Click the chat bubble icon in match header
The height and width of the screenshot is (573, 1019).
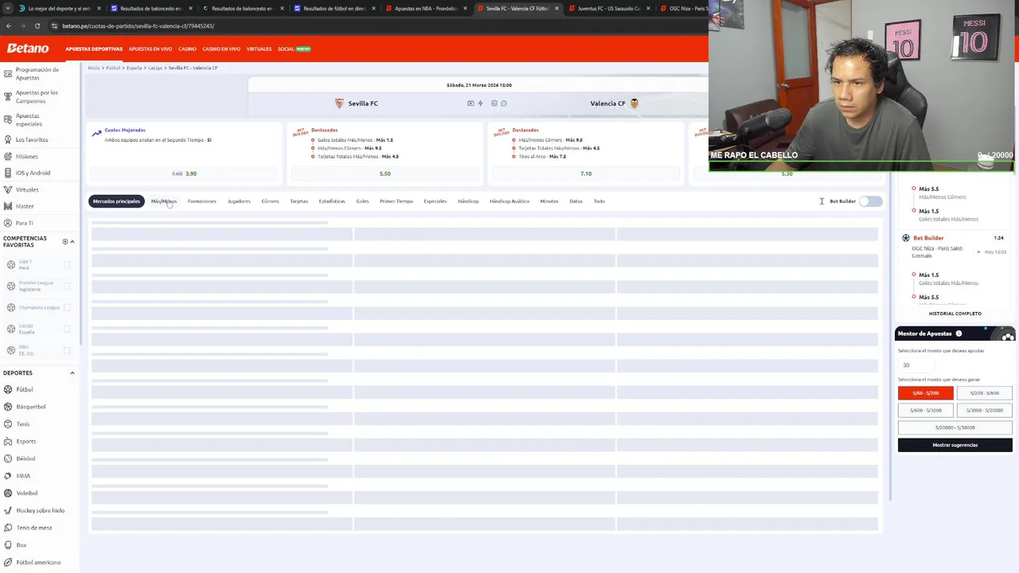503,103
